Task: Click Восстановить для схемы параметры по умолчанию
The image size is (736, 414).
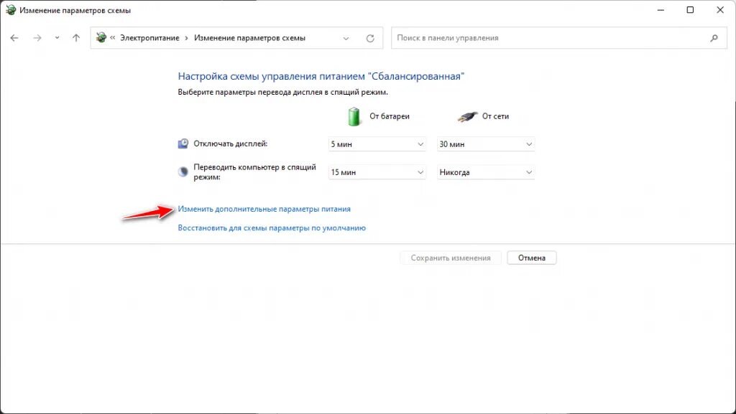Action: pyautogui.click(x=272, y=228)
